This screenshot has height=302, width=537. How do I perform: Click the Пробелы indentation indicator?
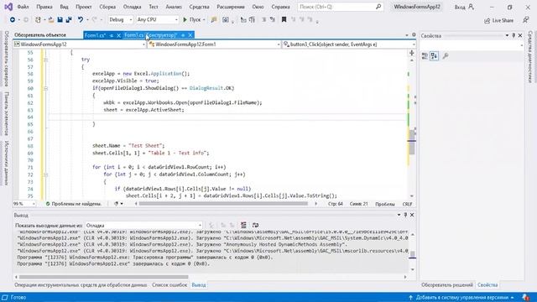point(385,204)
